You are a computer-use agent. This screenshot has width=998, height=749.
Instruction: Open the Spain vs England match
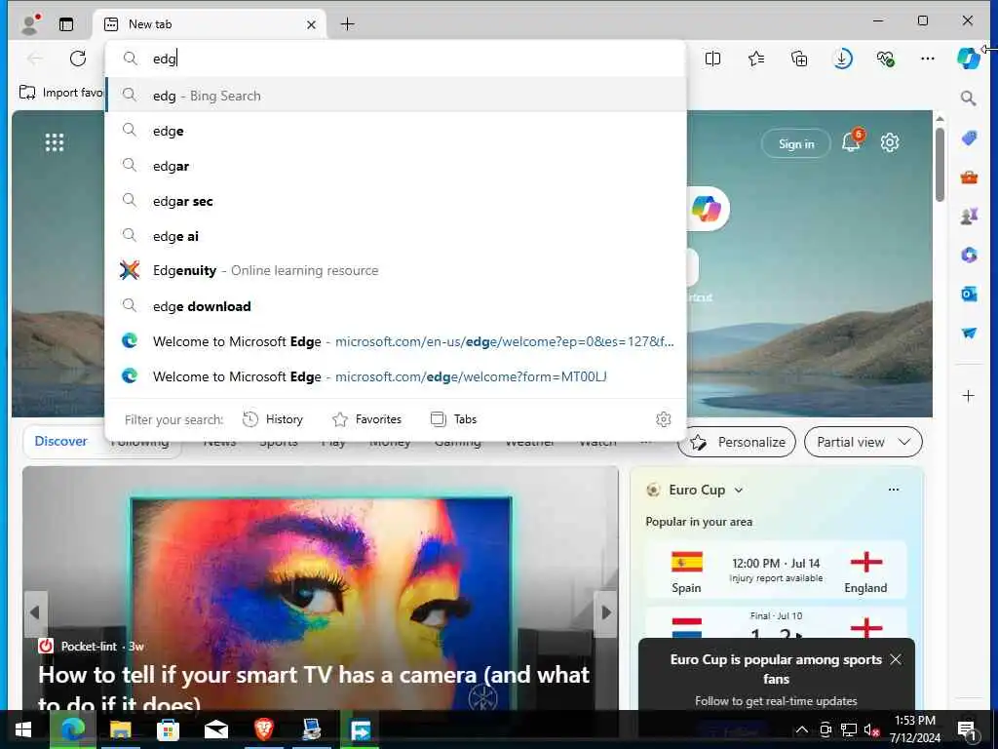click(x=776, y=570)
